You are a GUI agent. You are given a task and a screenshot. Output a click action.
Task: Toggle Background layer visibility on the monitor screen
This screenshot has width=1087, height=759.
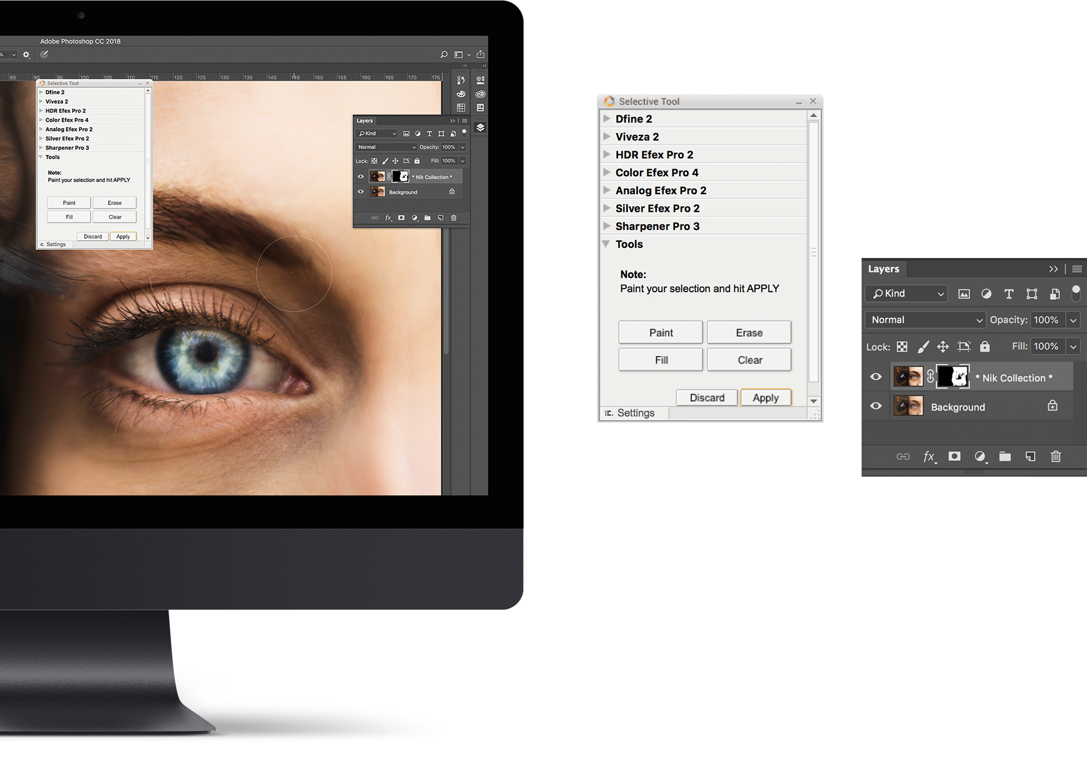[x=360, y=192]
